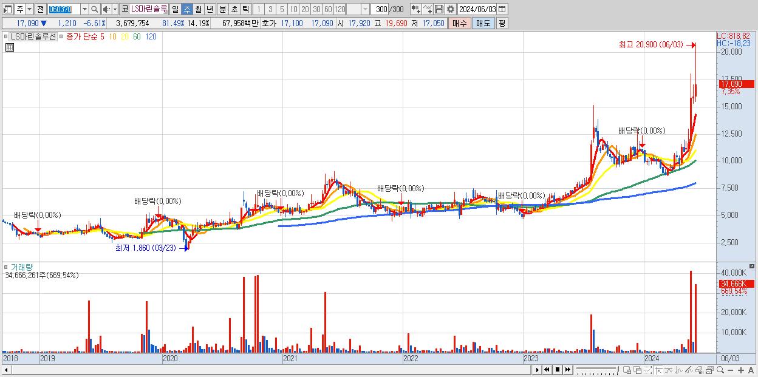Switch to minute chart (분)
The image size is (758, 377).
[x=222, y=9]
